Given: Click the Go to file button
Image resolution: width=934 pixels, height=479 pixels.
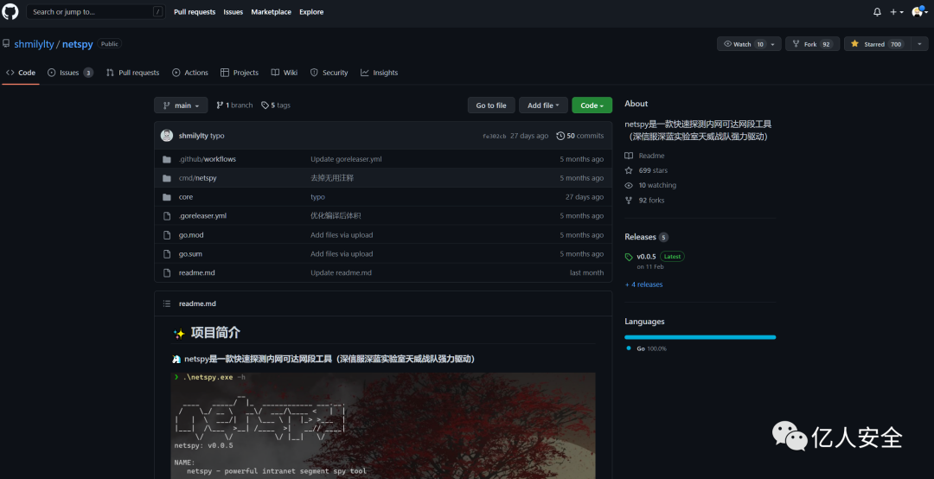Looking at the screenshot, I should point(491,105).
